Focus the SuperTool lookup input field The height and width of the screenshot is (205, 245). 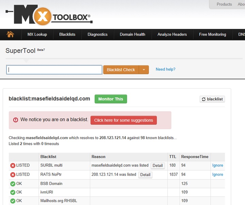(54, 70)
